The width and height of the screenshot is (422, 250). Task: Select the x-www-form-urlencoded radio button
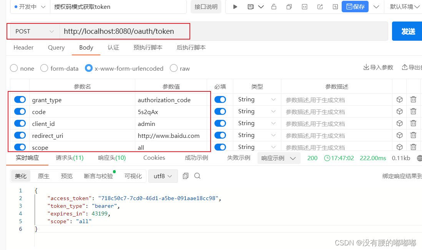pos(88,68)
